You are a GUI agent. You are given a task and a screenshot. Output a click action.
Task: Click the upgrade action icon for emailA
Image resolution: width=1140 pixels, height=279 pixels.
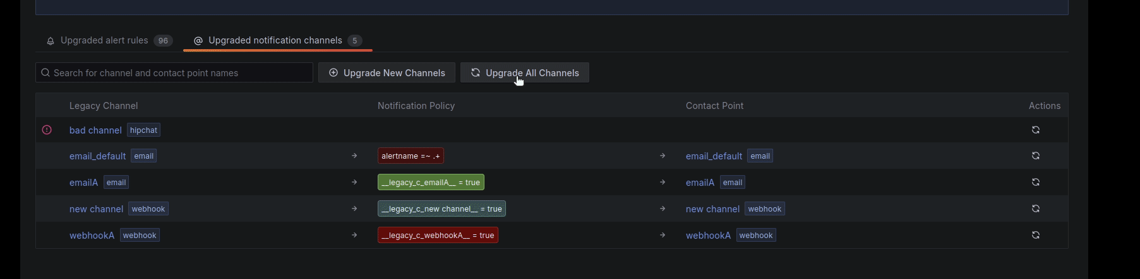1035,182
